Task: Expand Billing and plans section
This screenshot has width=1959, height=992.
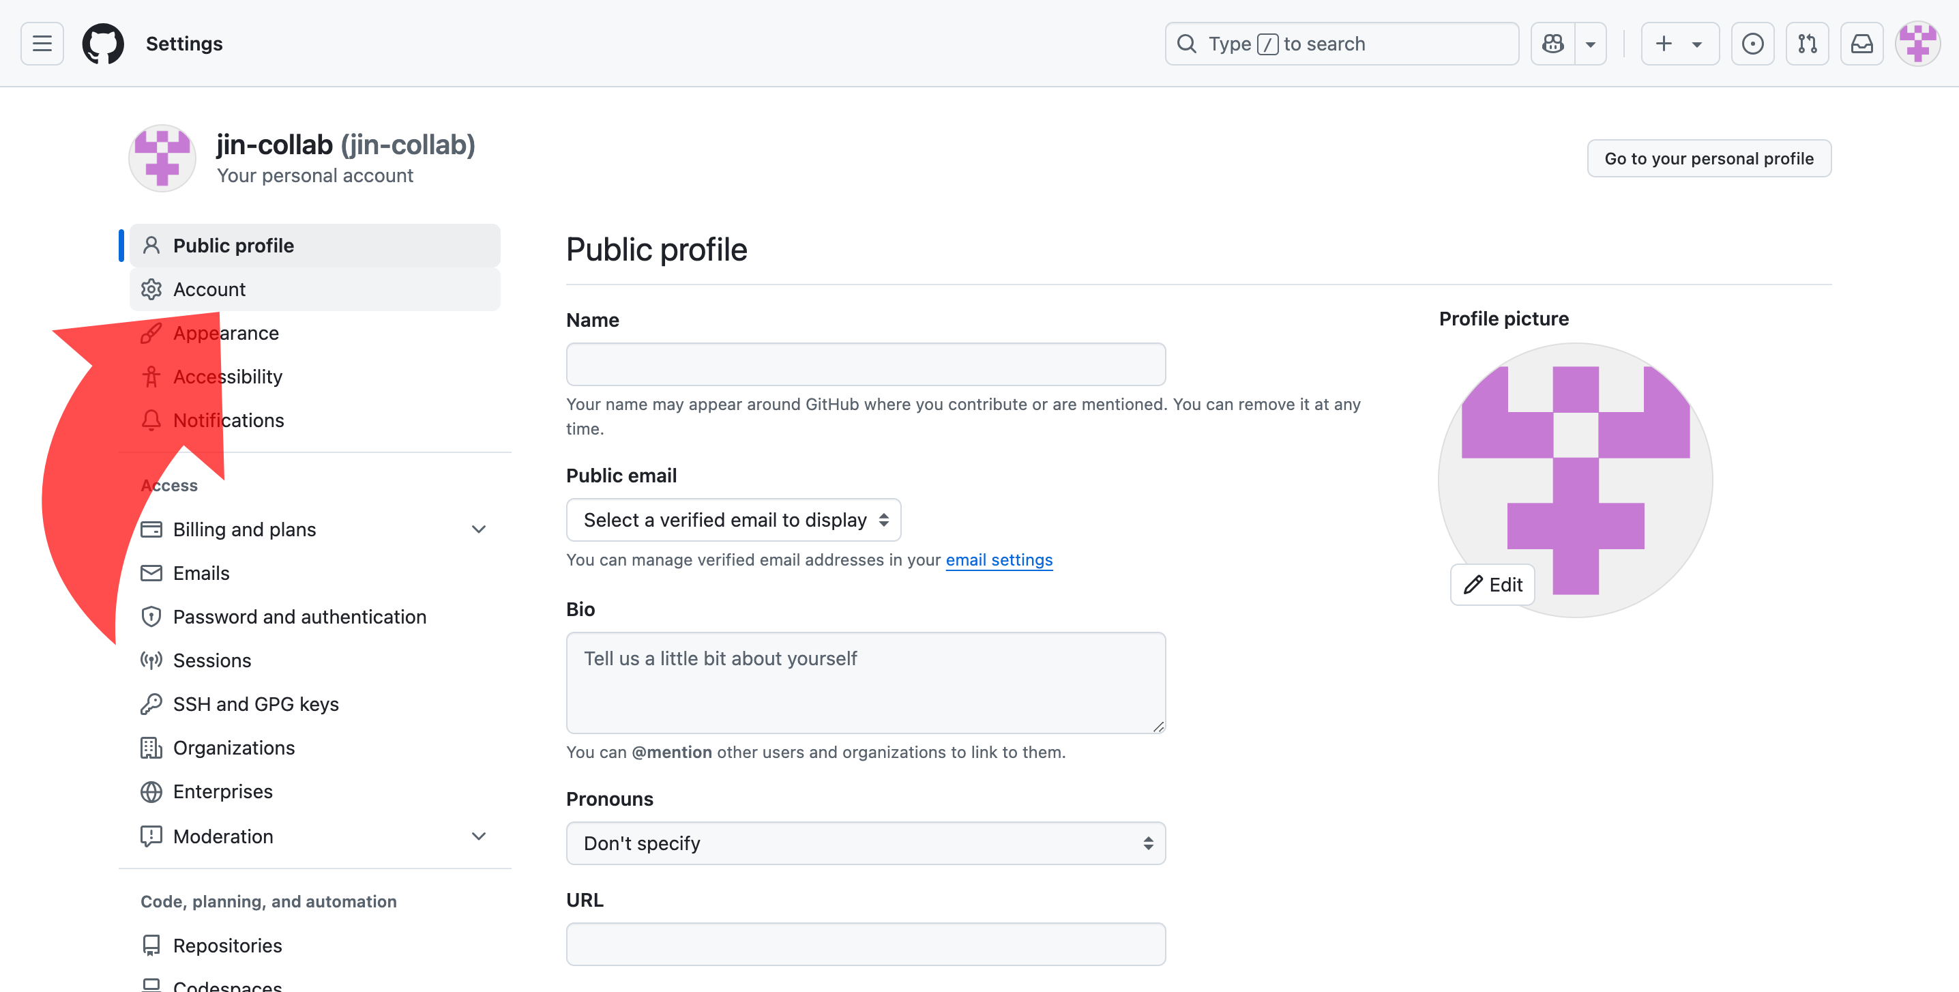Action: 478,529
